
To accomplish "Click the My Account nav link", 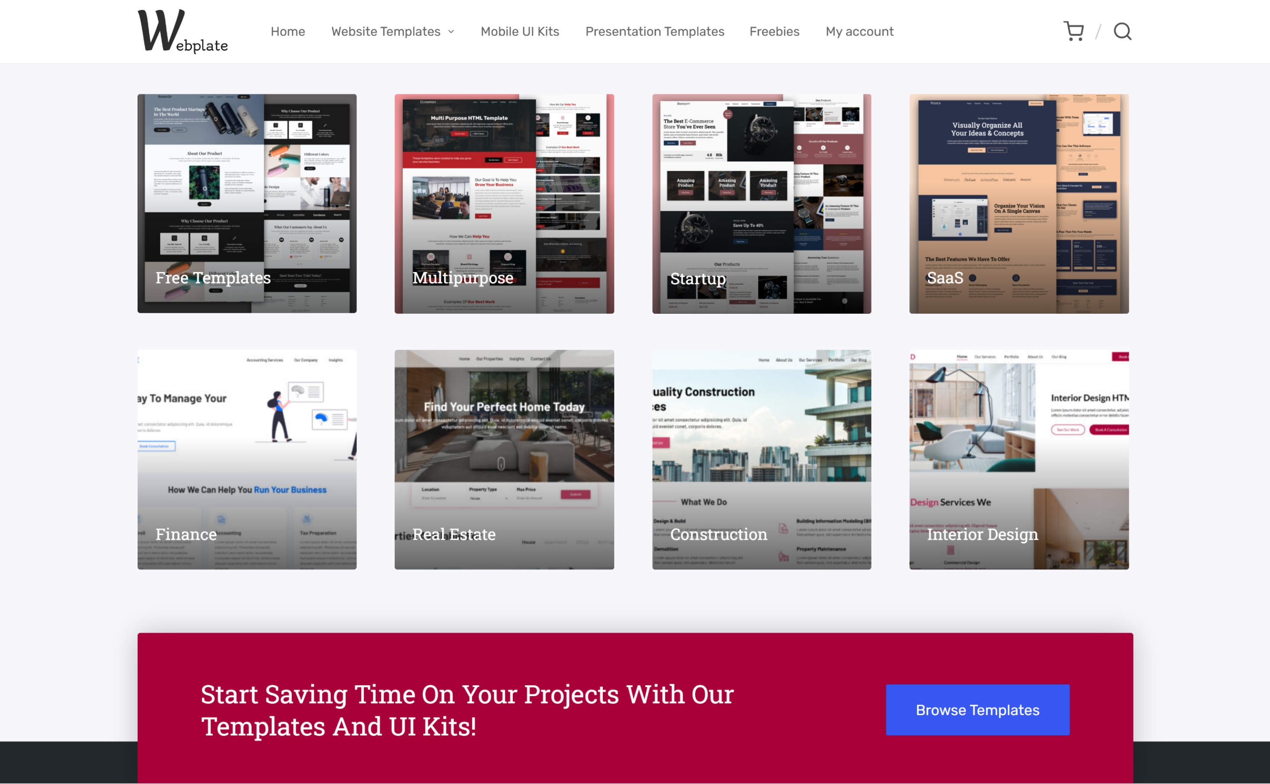I will pyautogui.click(x=859, y=31).
